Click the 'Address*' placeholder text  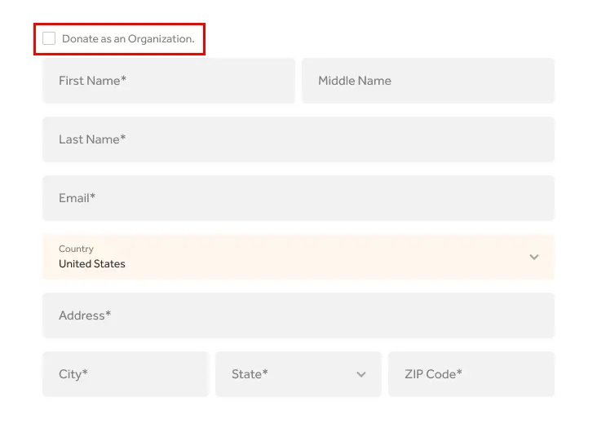click(x=85, y=315)
